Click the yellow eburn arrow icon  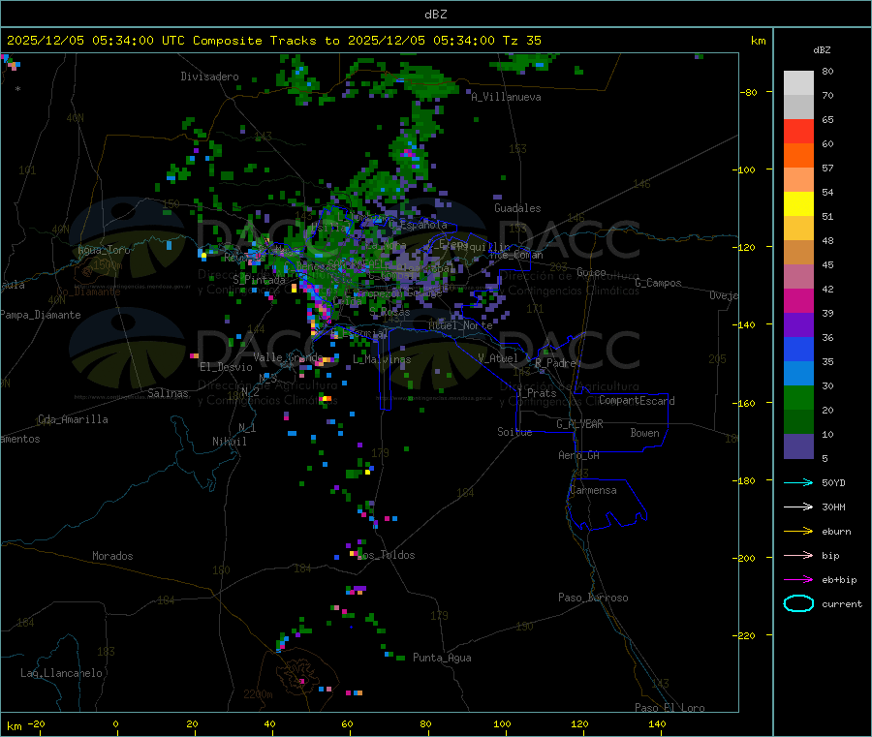coord(798,531)
